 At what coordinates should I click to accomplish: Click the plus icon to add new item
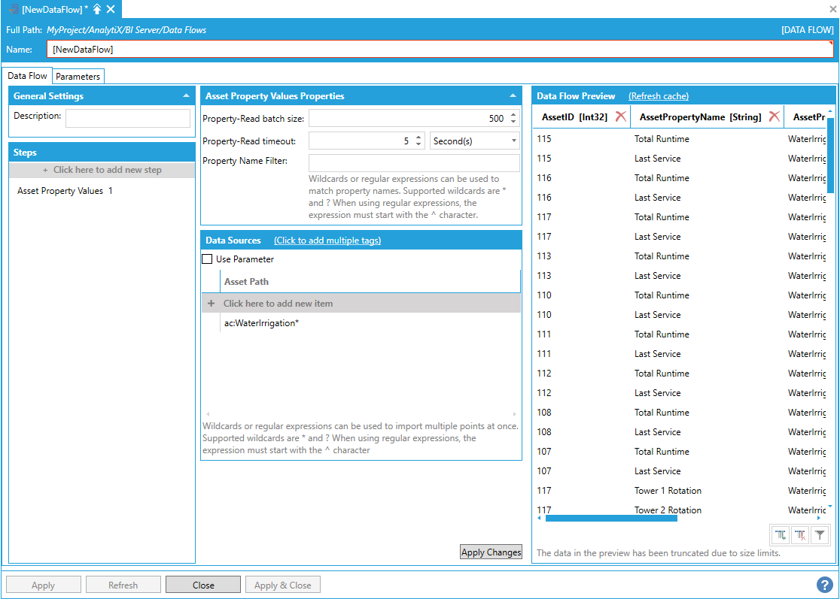(212, 304)
